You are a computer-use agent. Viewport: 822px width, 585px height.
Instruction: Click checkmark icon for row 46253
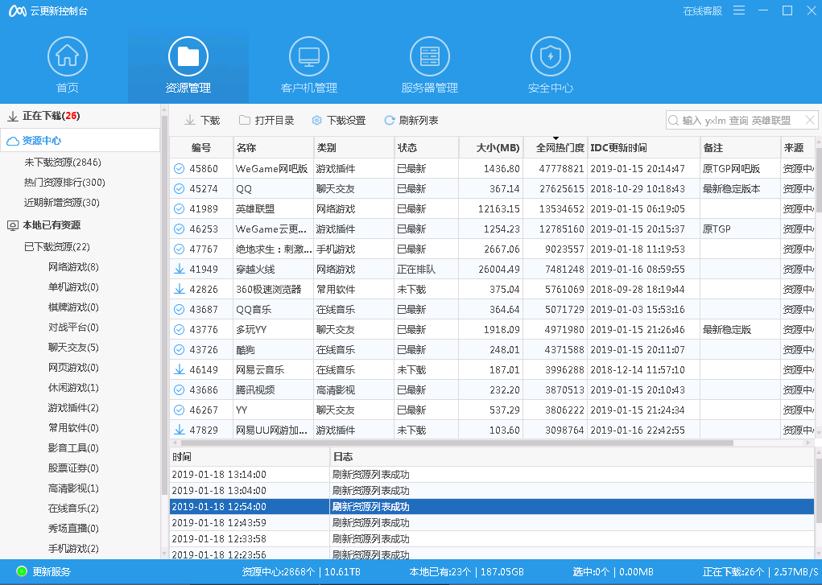click(180, 229)
